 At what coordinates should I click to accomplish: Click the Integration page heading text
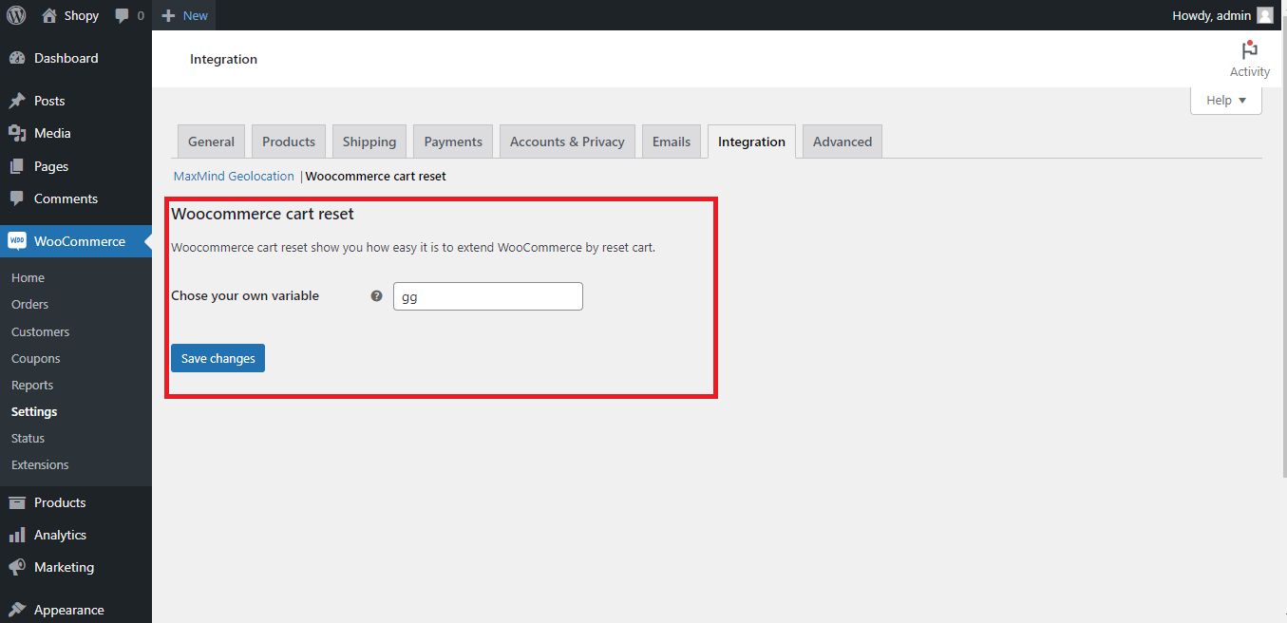click(x=223, y=59)
